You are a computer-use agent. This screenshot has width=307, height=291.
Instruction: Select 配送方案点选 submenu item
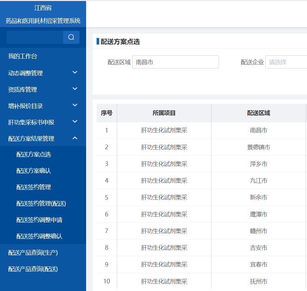click(34, 155)
